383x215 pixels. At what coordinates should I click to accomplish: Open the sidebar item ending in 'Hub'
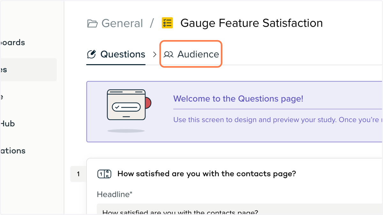[x=7, y=124]
